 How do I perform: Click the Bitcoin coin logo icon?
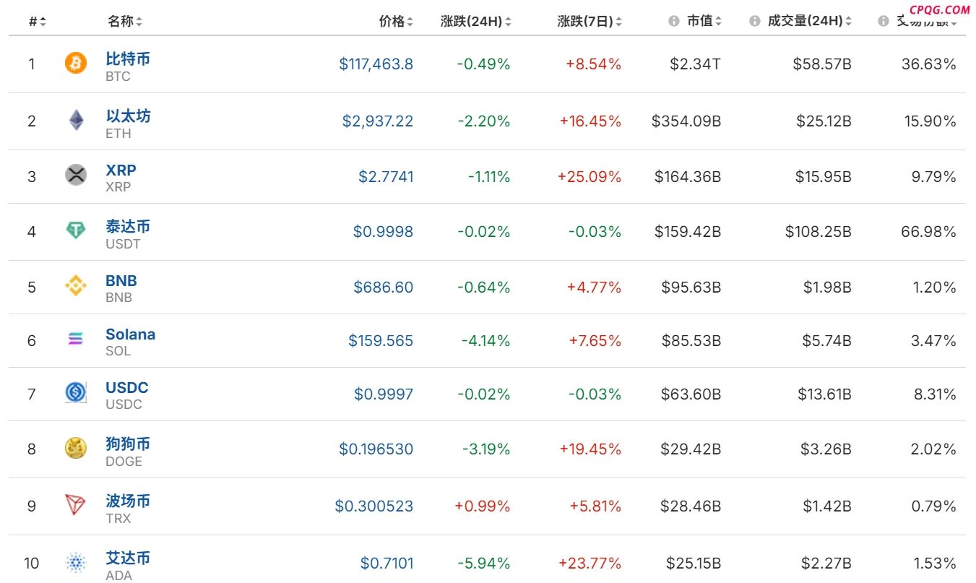(75, 64)
